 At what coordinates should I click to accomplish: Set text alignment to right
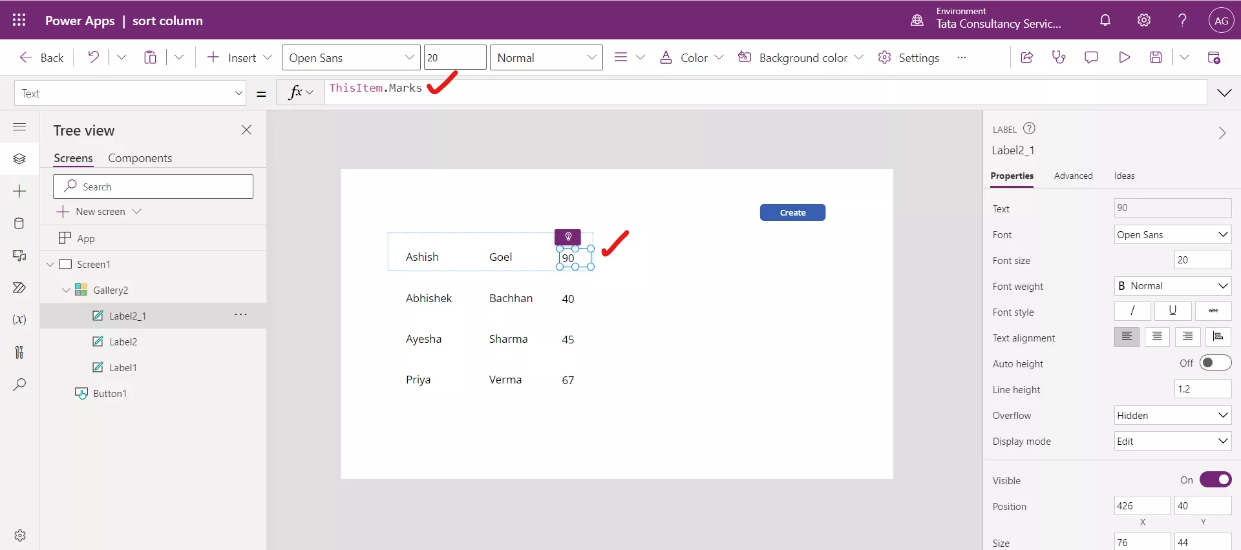(1188, 337)
